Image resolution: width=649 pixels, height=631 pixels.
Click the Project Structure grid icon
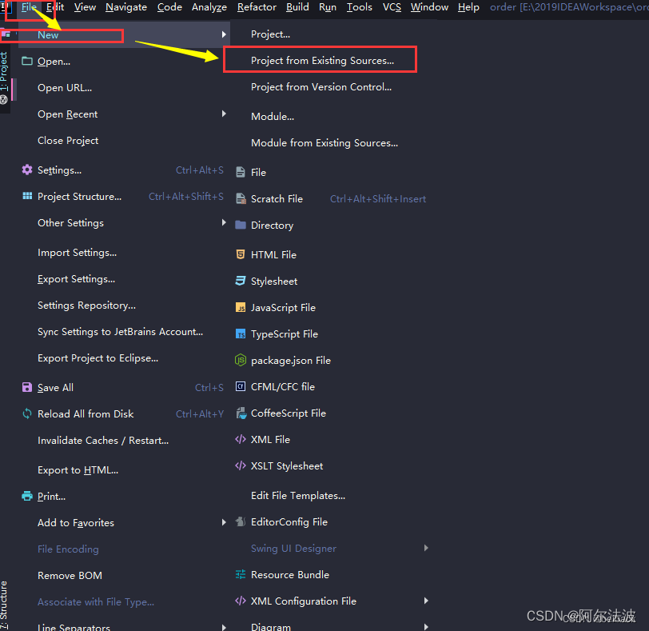tap(27, 196)
